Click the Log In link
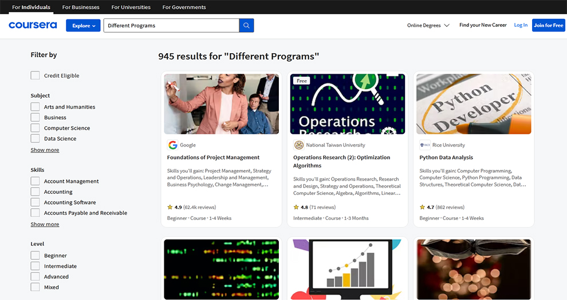567x300 pixels. coord(521,25)
